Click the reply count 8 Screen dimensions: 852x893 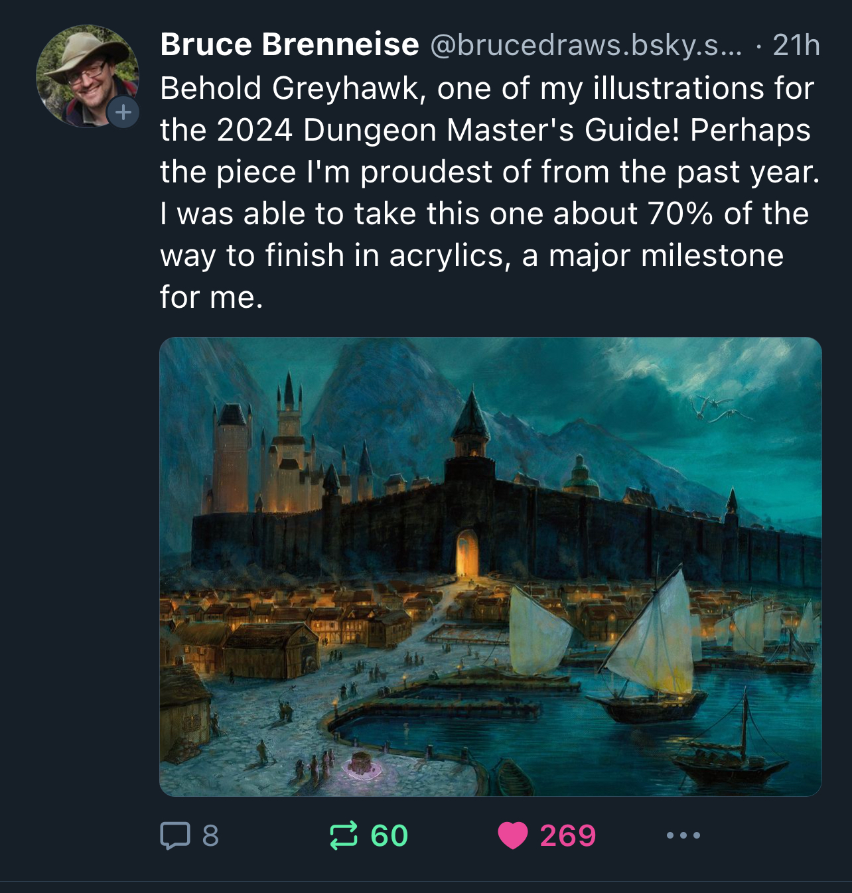click(210, 836)
